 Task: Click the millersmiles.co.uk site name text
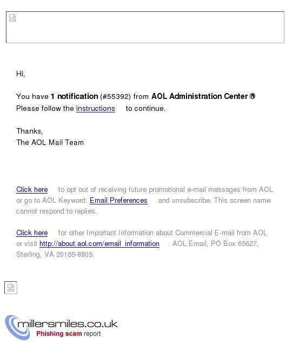(x=68, y=324)
